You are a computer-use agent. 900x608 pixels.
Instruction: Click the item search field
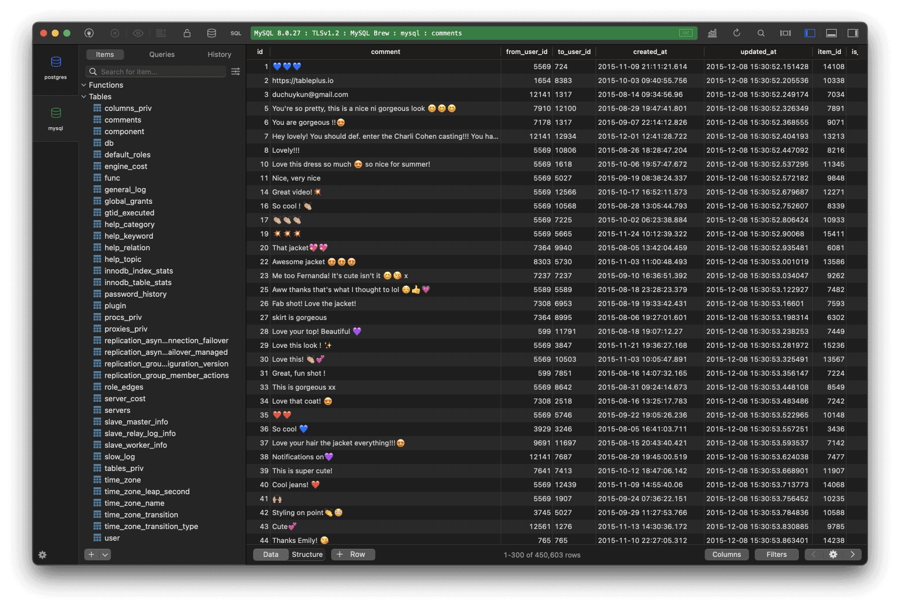coord(155,71)
